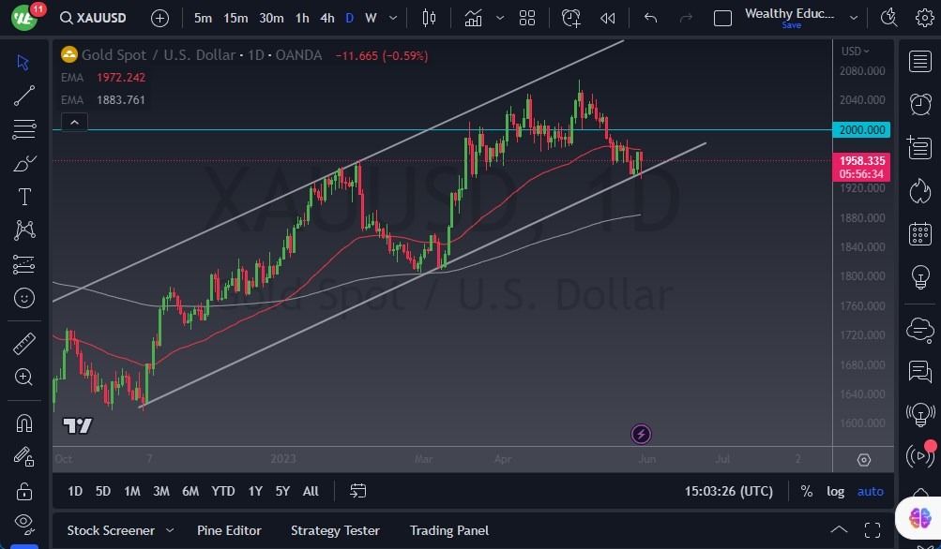Toggle hide all drawings eye icon

point(24,522)
